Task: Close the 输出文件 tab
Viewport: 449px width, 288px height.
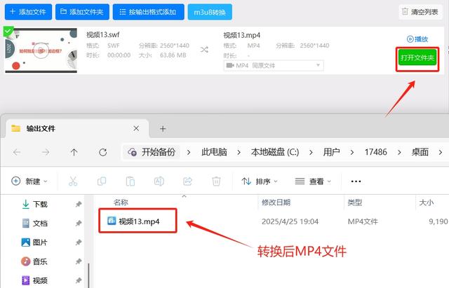Action: (x=136, y=129)
